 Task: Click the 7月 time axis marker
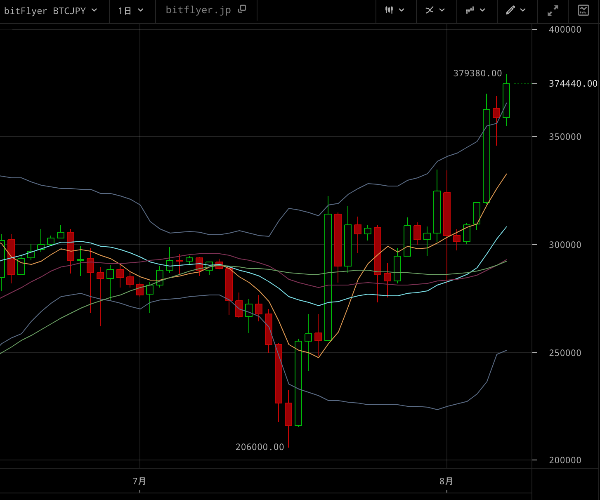(x=139, y=481)
